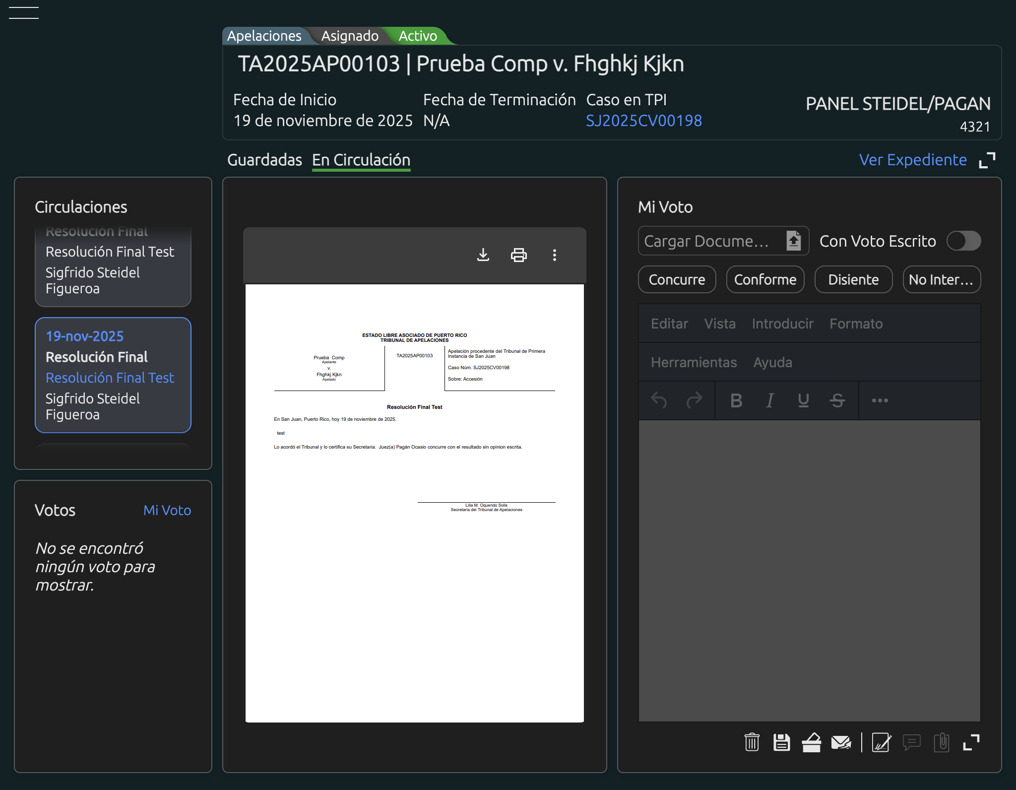The height and width of the screenshot is (790, 1016).
Task: Click the trash delete icon under Mi Voto
Action: 752,742
